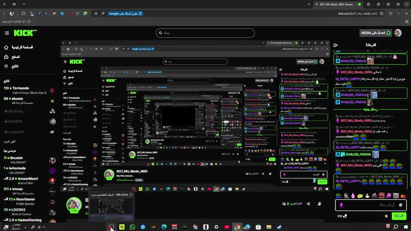Click the follow user icon under stream
411x231 pixels.
point(319,204)
